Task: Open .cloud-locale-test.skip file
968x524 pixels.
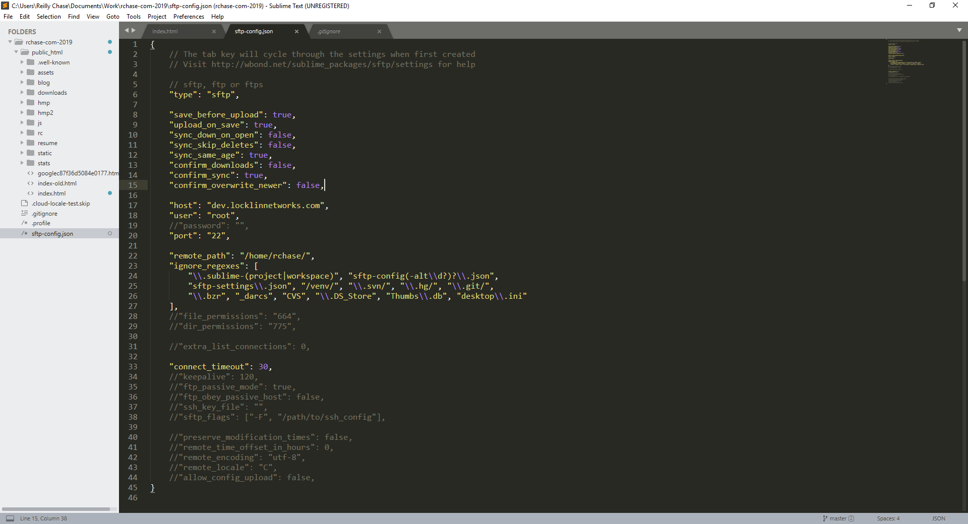Action: click(60, 204)
